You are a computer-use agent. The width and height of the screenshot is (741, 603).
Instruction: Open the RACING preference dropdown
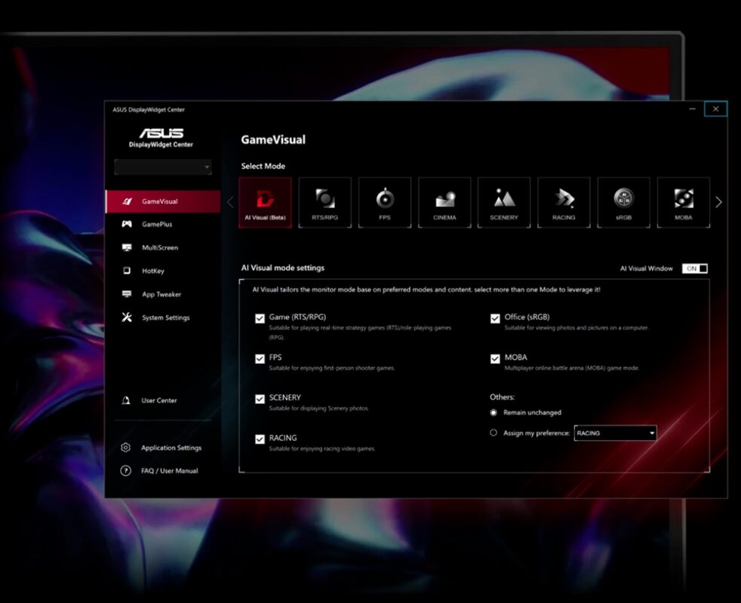tap(615, 433)
